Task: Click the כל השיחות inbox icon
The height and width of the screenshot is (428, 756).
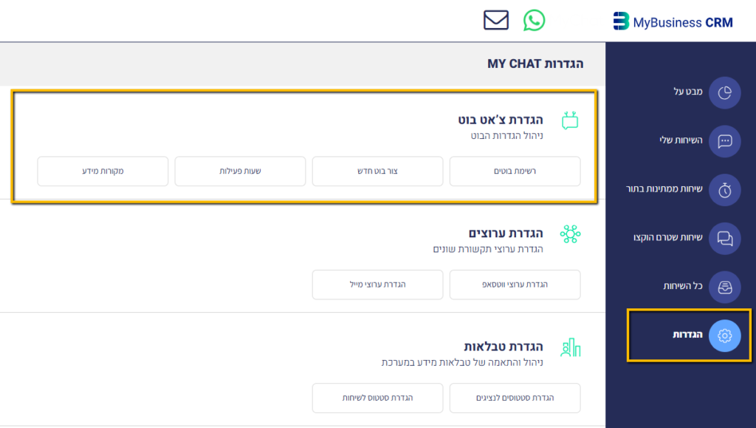Action: tap(724, 286)
